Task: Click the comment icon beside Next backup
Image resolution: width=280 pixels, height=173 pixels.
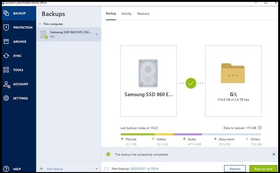Action: tap(106, 169)
